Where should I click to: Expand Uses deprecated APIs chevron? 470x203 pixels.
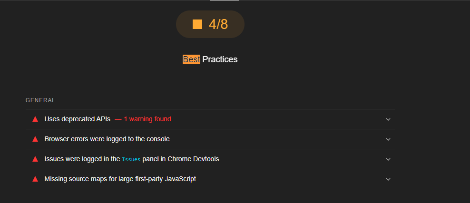388,119
